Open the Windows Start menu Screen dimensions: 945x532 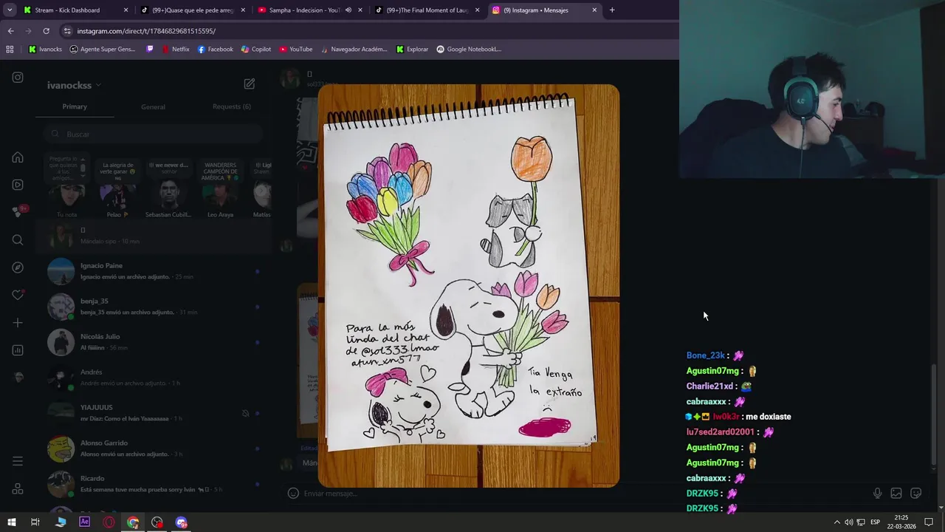[x=11, y=522]
